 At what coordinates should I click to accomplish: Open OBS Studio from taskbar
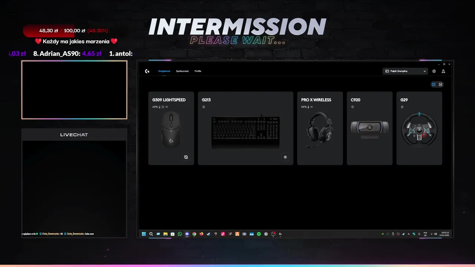pos(273,234)
